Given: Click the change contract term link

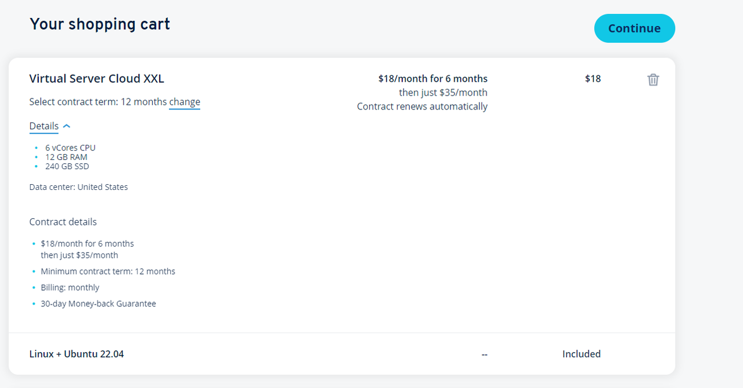Looking at the screenshot, I should coord(185,102).
